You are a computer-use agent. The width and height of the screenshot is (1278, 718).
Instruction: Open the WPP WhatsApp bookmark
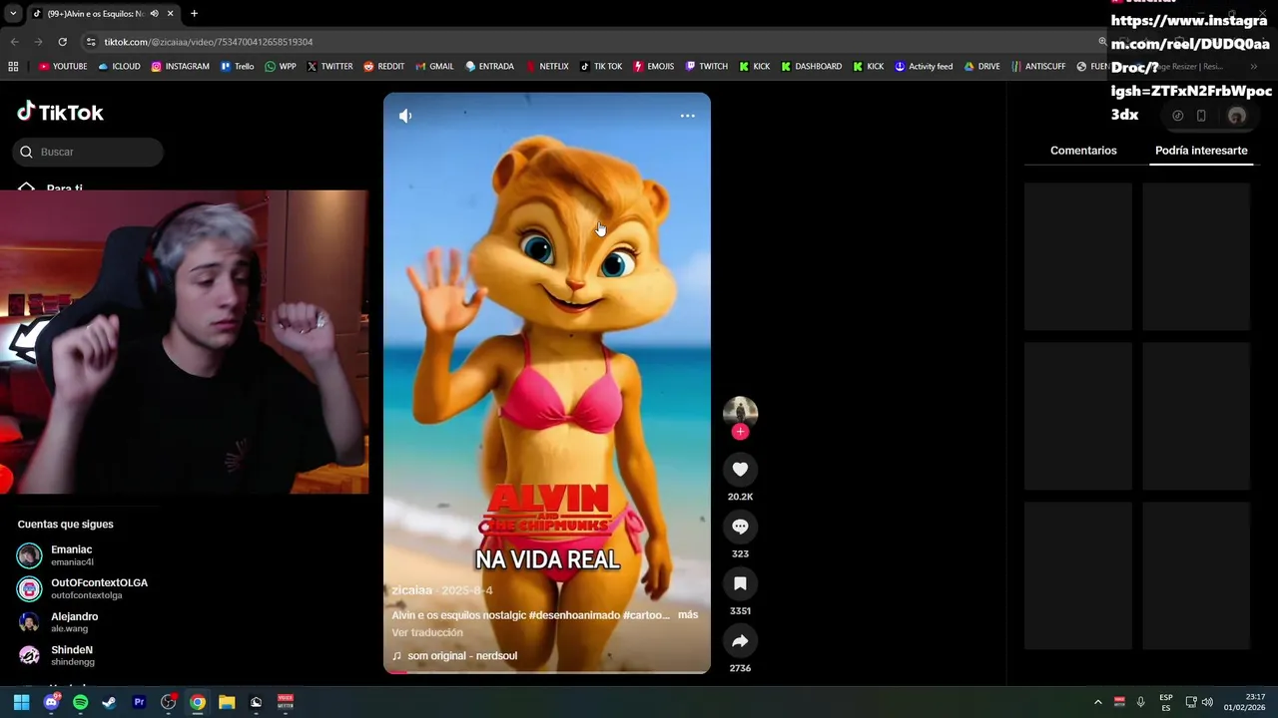click(x=280, y=67)
